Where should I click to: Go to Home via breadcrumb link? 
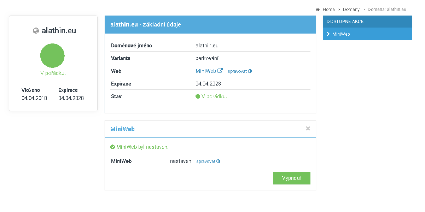[328, 10]
